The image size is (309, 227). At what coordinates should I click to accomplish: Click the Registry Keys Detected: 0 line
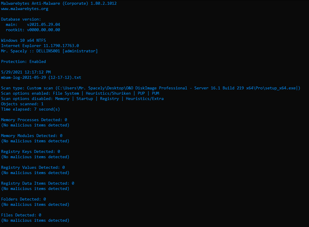[x=31, y=152]
